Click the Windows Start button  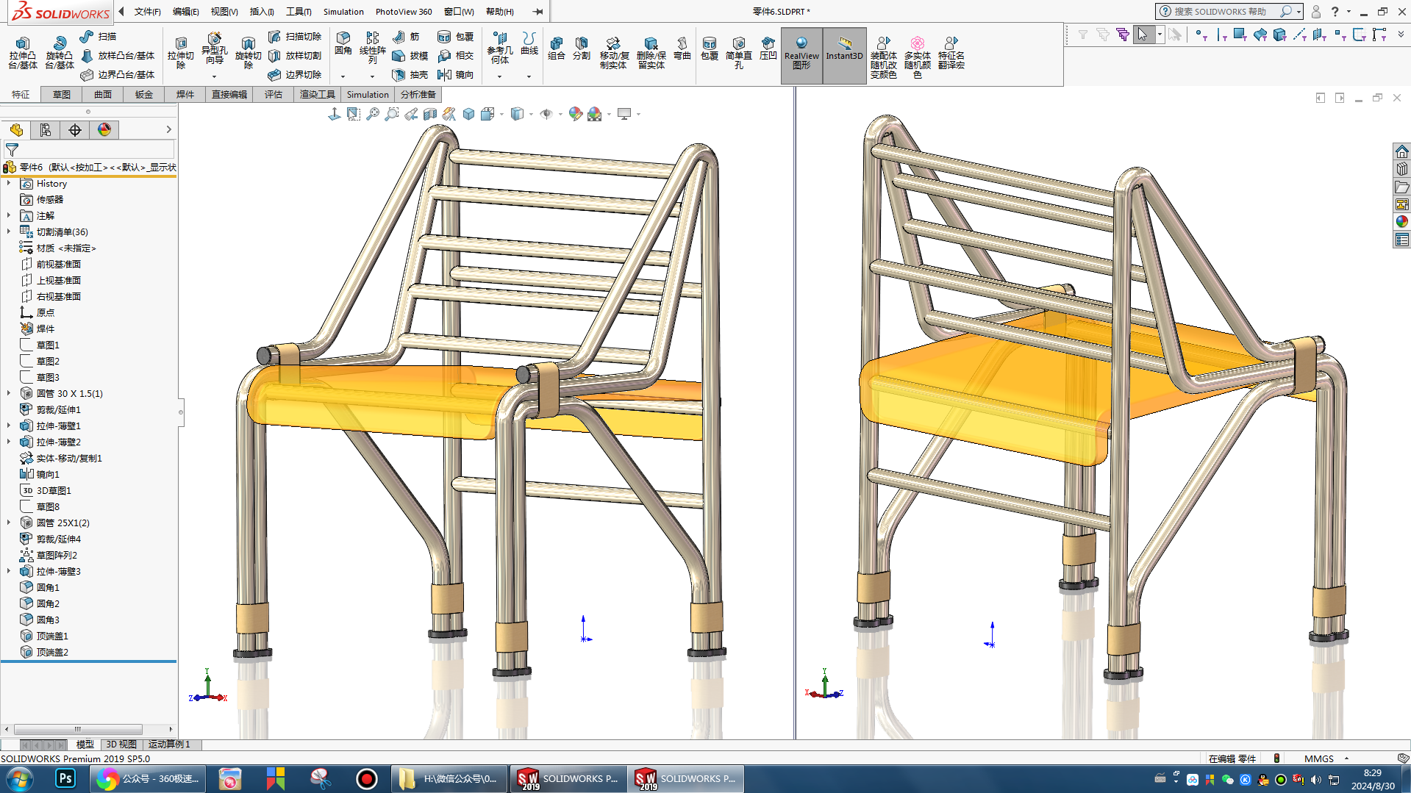click(x=20, y=778)
